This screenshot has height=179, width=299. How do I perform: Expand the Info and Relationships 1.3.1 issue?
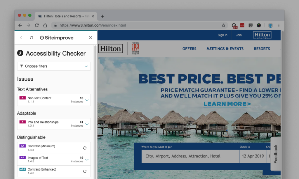[87, 124]
